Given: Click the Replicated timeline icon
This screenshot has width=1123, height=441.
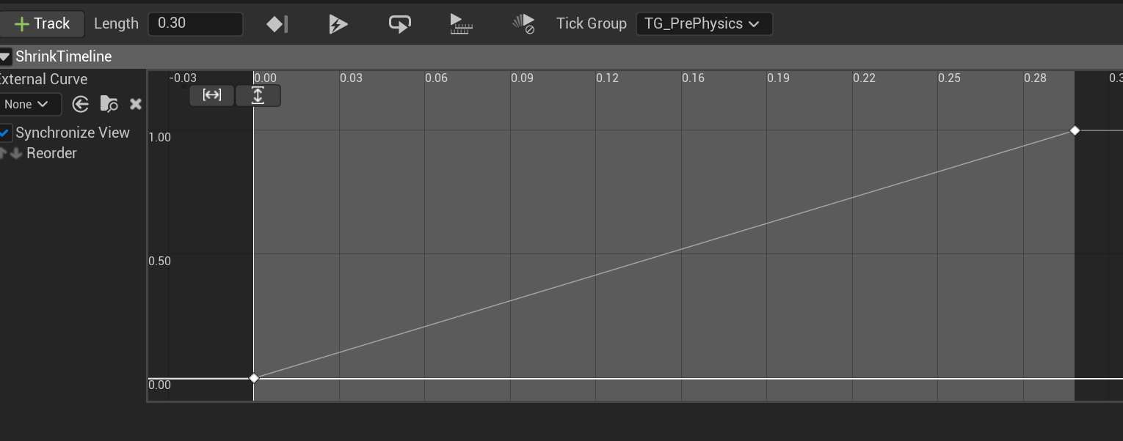Looking at the screenshot, I should click(461, 24).
